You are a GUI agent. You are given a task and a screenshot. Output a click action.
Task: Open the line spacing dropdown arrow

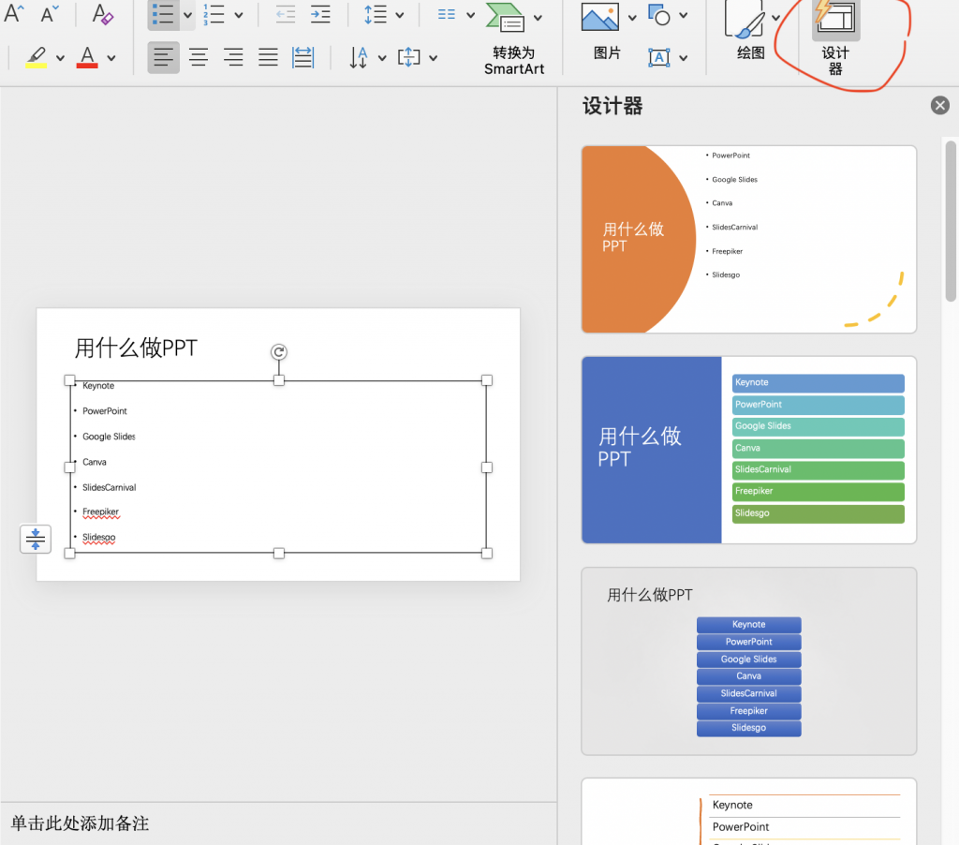(x=400, y=16)
